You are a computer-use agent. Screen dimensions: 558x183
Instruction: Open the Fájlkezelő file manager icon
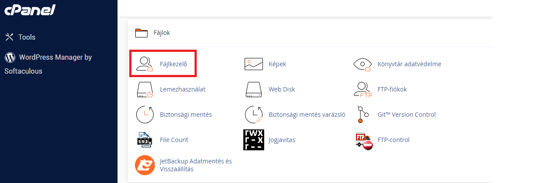[145, 64]
